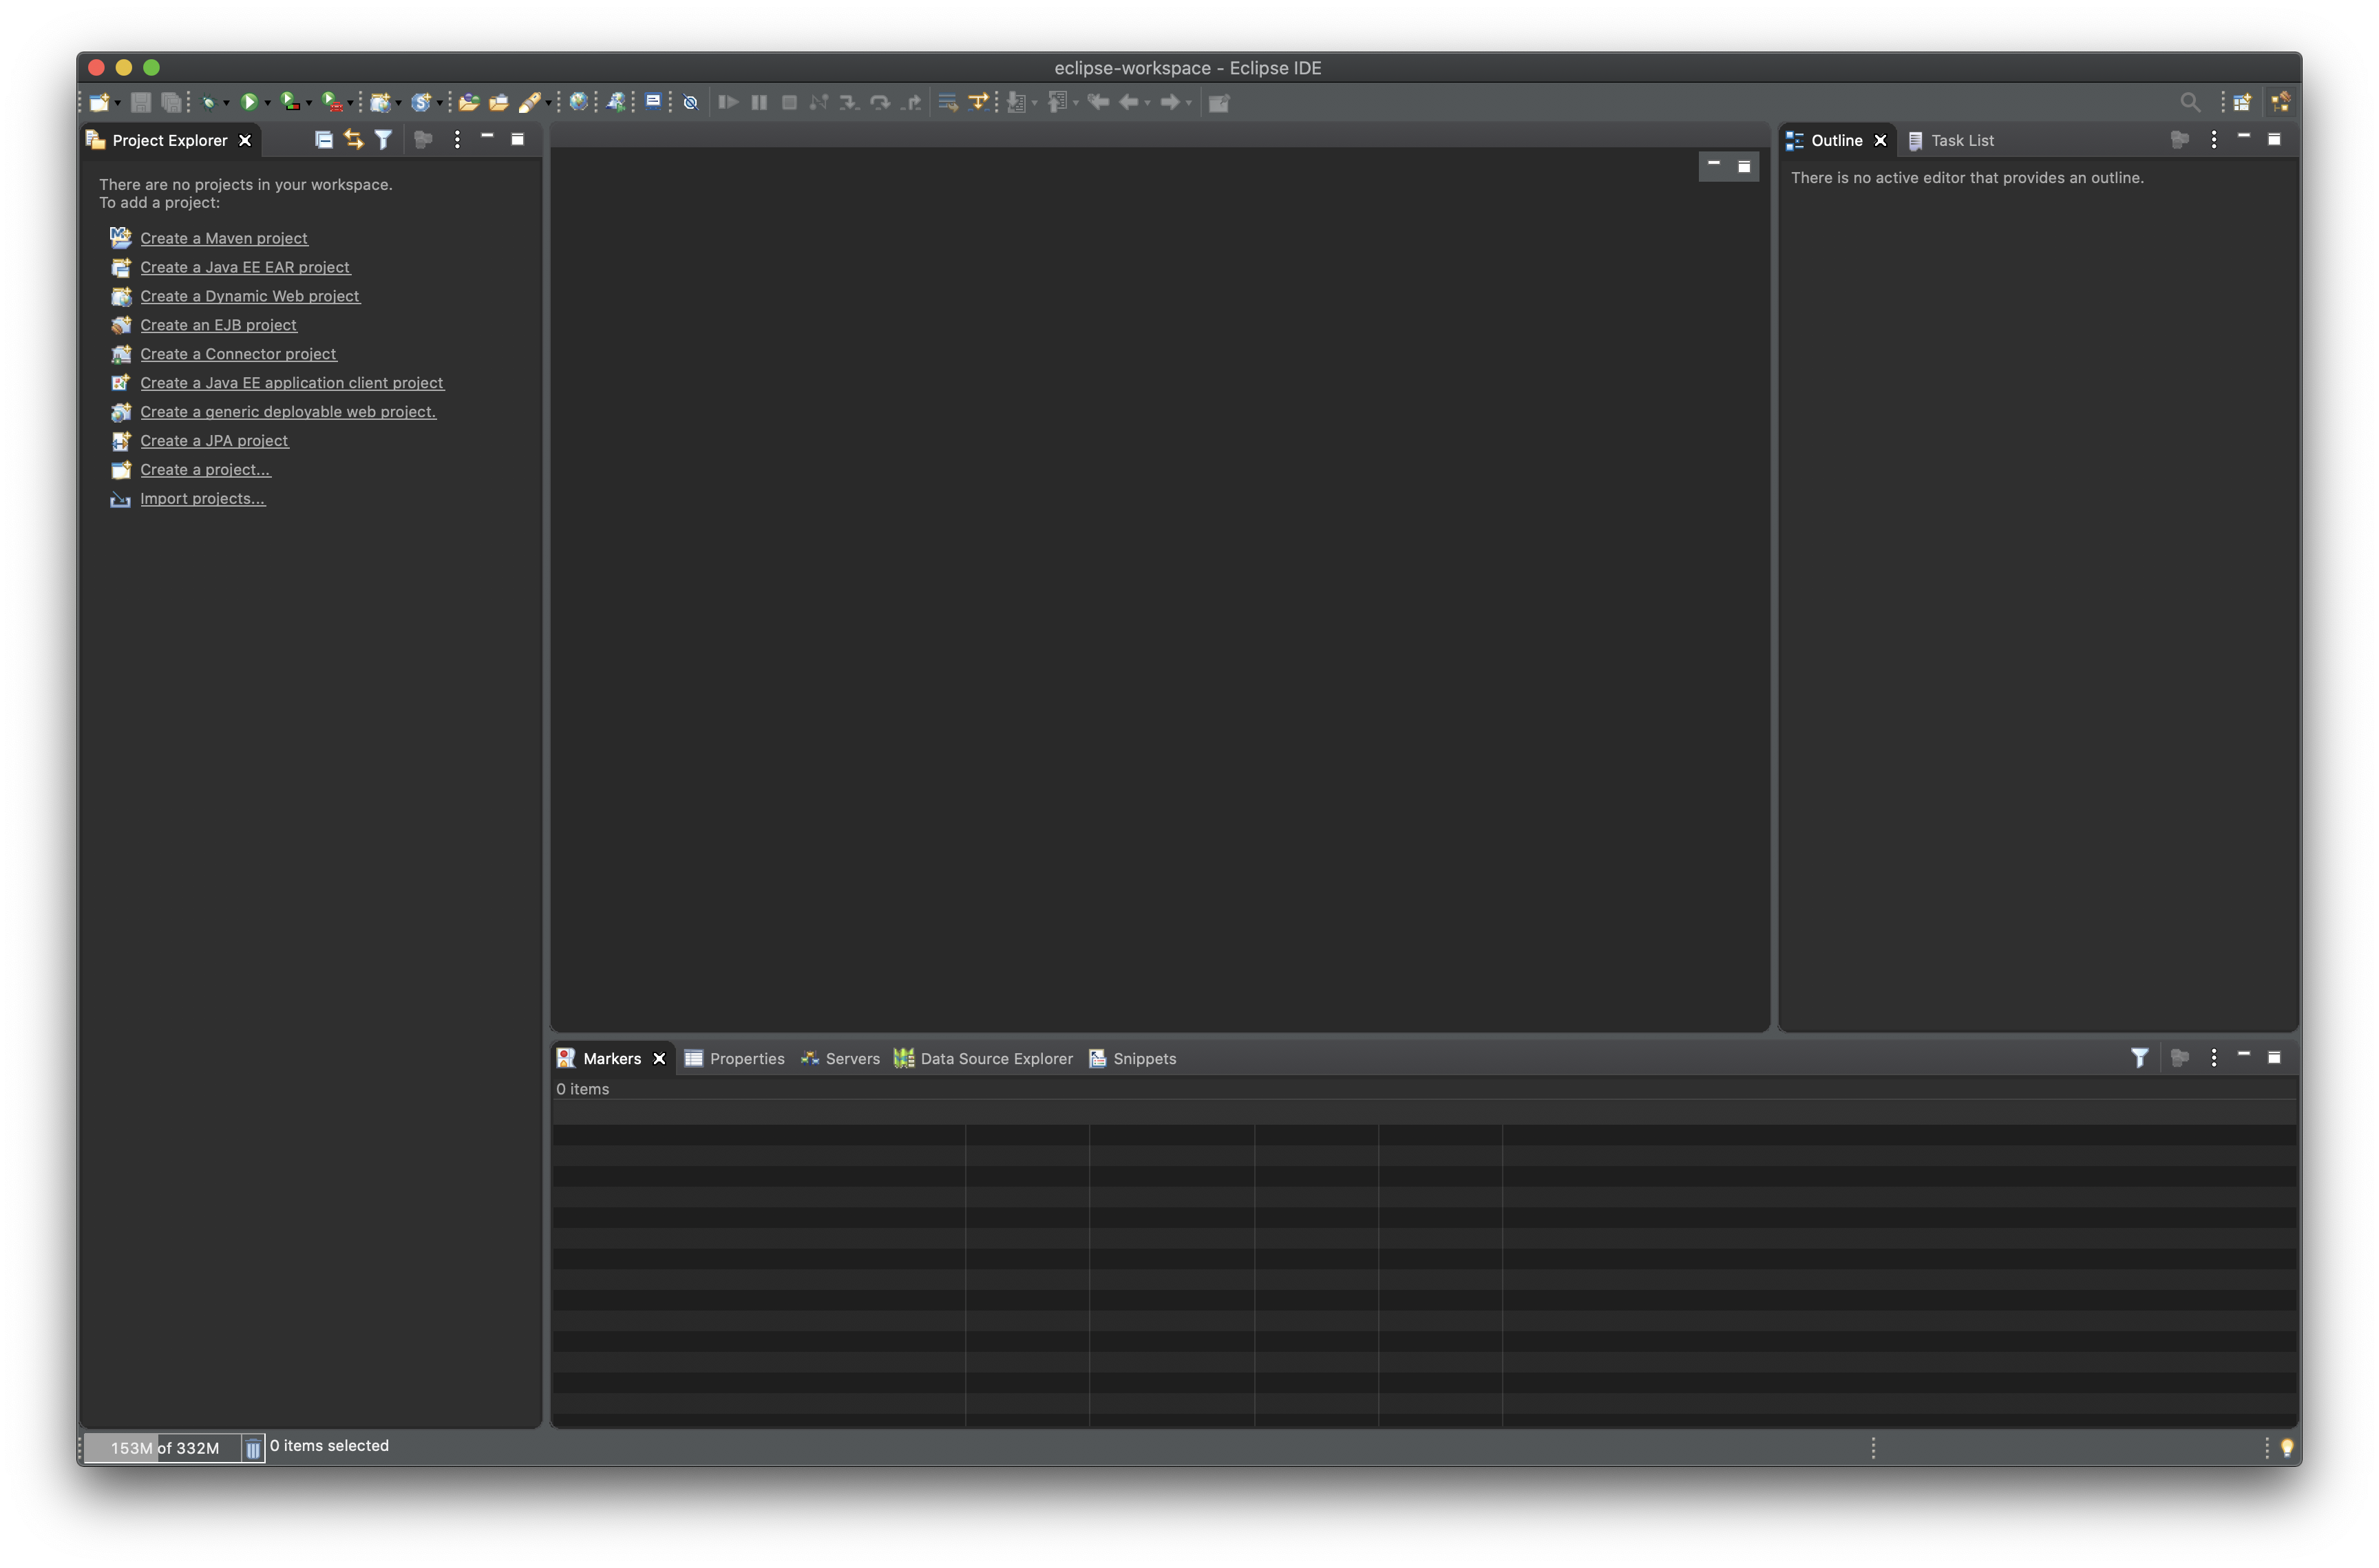
Task: Click the green Run button icon
Action: [249, 102]
